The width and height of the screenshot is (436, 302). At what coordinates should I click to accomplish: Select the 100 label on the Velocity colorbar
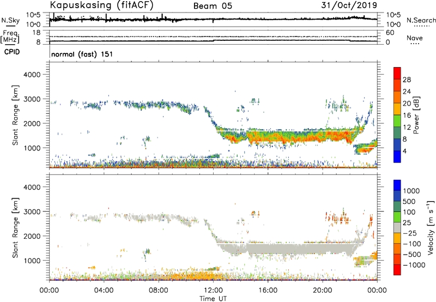pyautogui.click(x=409, y=212)
